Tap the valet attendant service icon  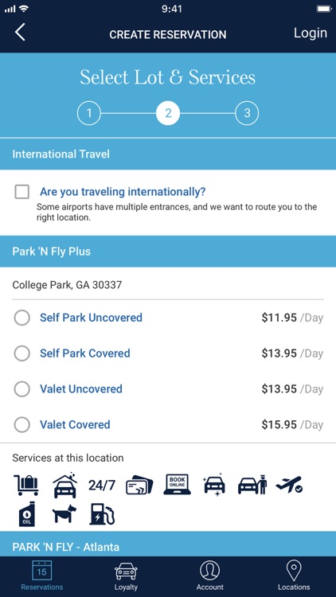coord(252,484)
